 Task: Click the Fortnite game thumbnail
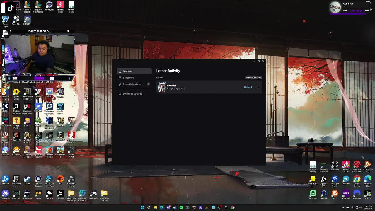(x=162, y=87)
